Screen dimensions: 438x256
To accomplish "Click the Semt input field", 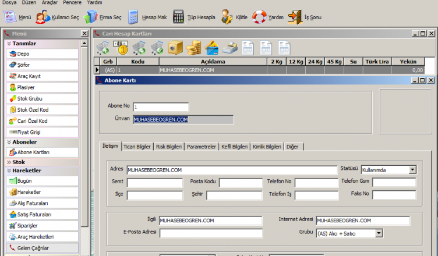I will [x=155, y=183].
